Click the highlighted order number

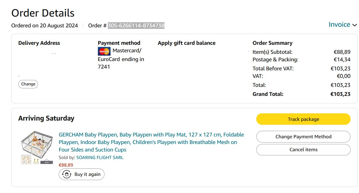(136, 26)
